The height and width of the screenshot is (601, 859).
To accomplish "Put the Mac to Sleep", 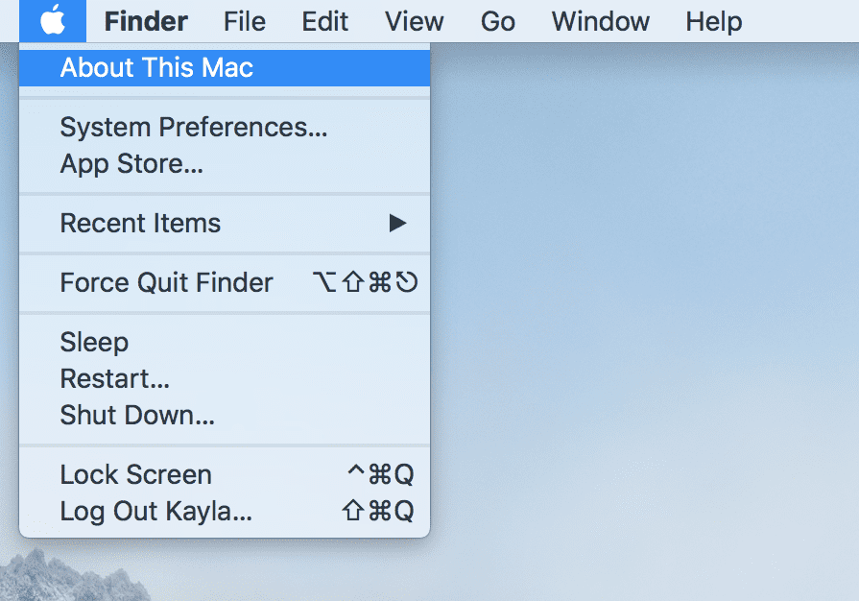I will pyautogui.click(x=94, y=342).
